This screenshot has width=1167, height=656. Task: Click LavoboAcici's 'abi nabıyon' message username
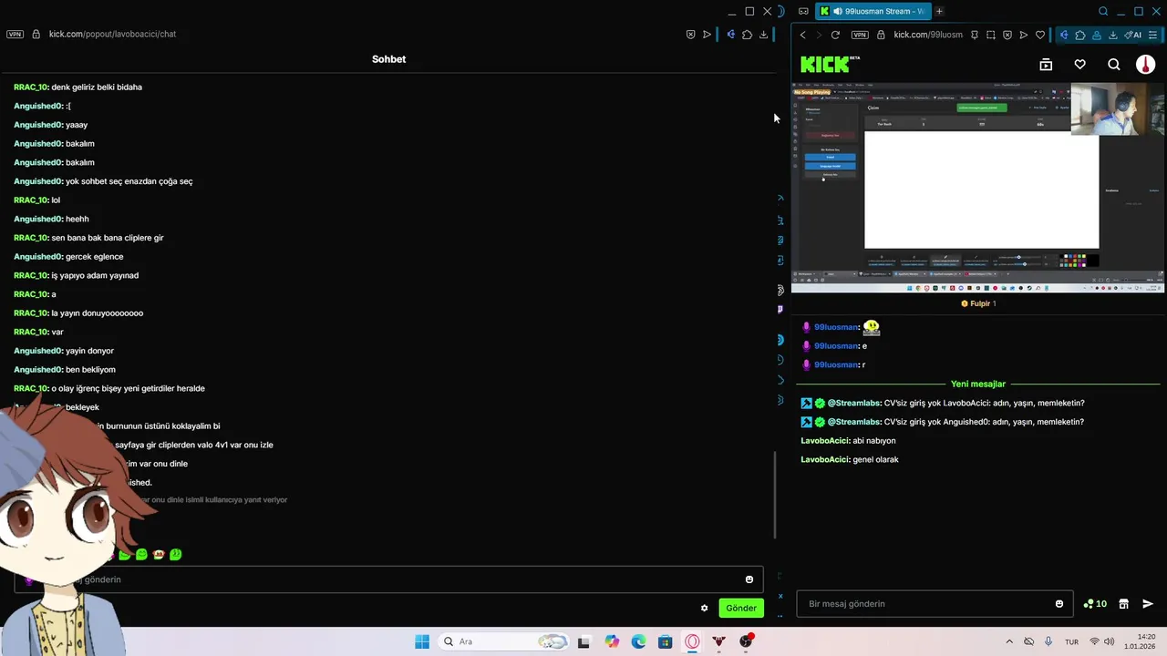coord(824,440)
